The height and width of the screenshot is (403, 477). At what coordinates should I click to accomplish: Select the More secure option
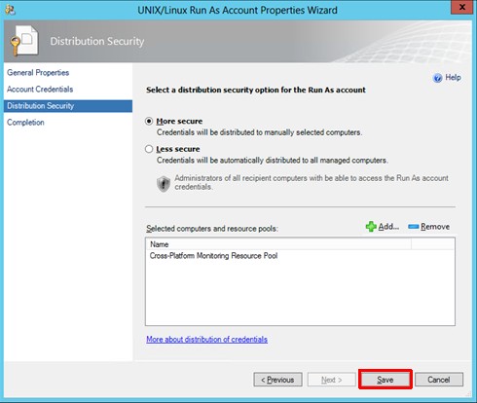pyautogui.click(x=149, y=122)
